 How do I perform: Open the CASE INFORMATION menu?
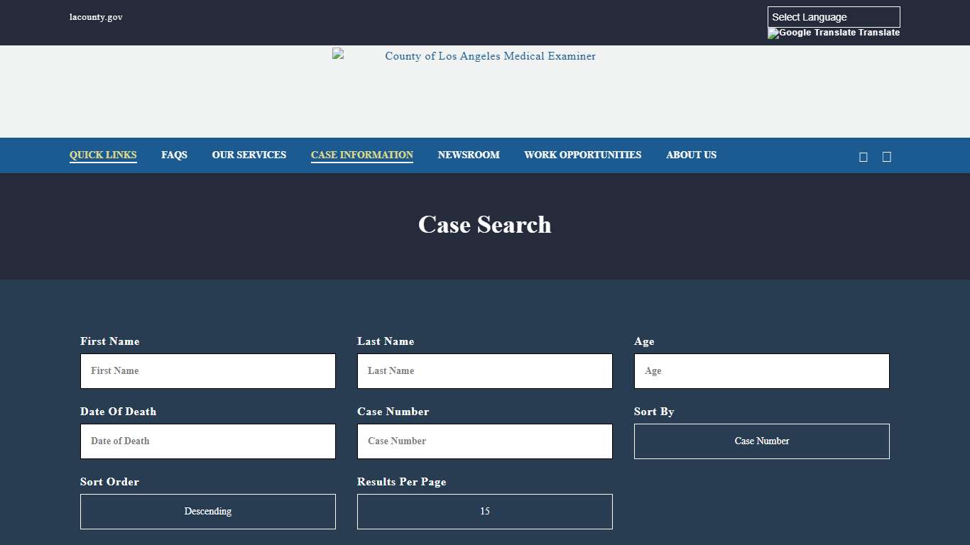361,155
